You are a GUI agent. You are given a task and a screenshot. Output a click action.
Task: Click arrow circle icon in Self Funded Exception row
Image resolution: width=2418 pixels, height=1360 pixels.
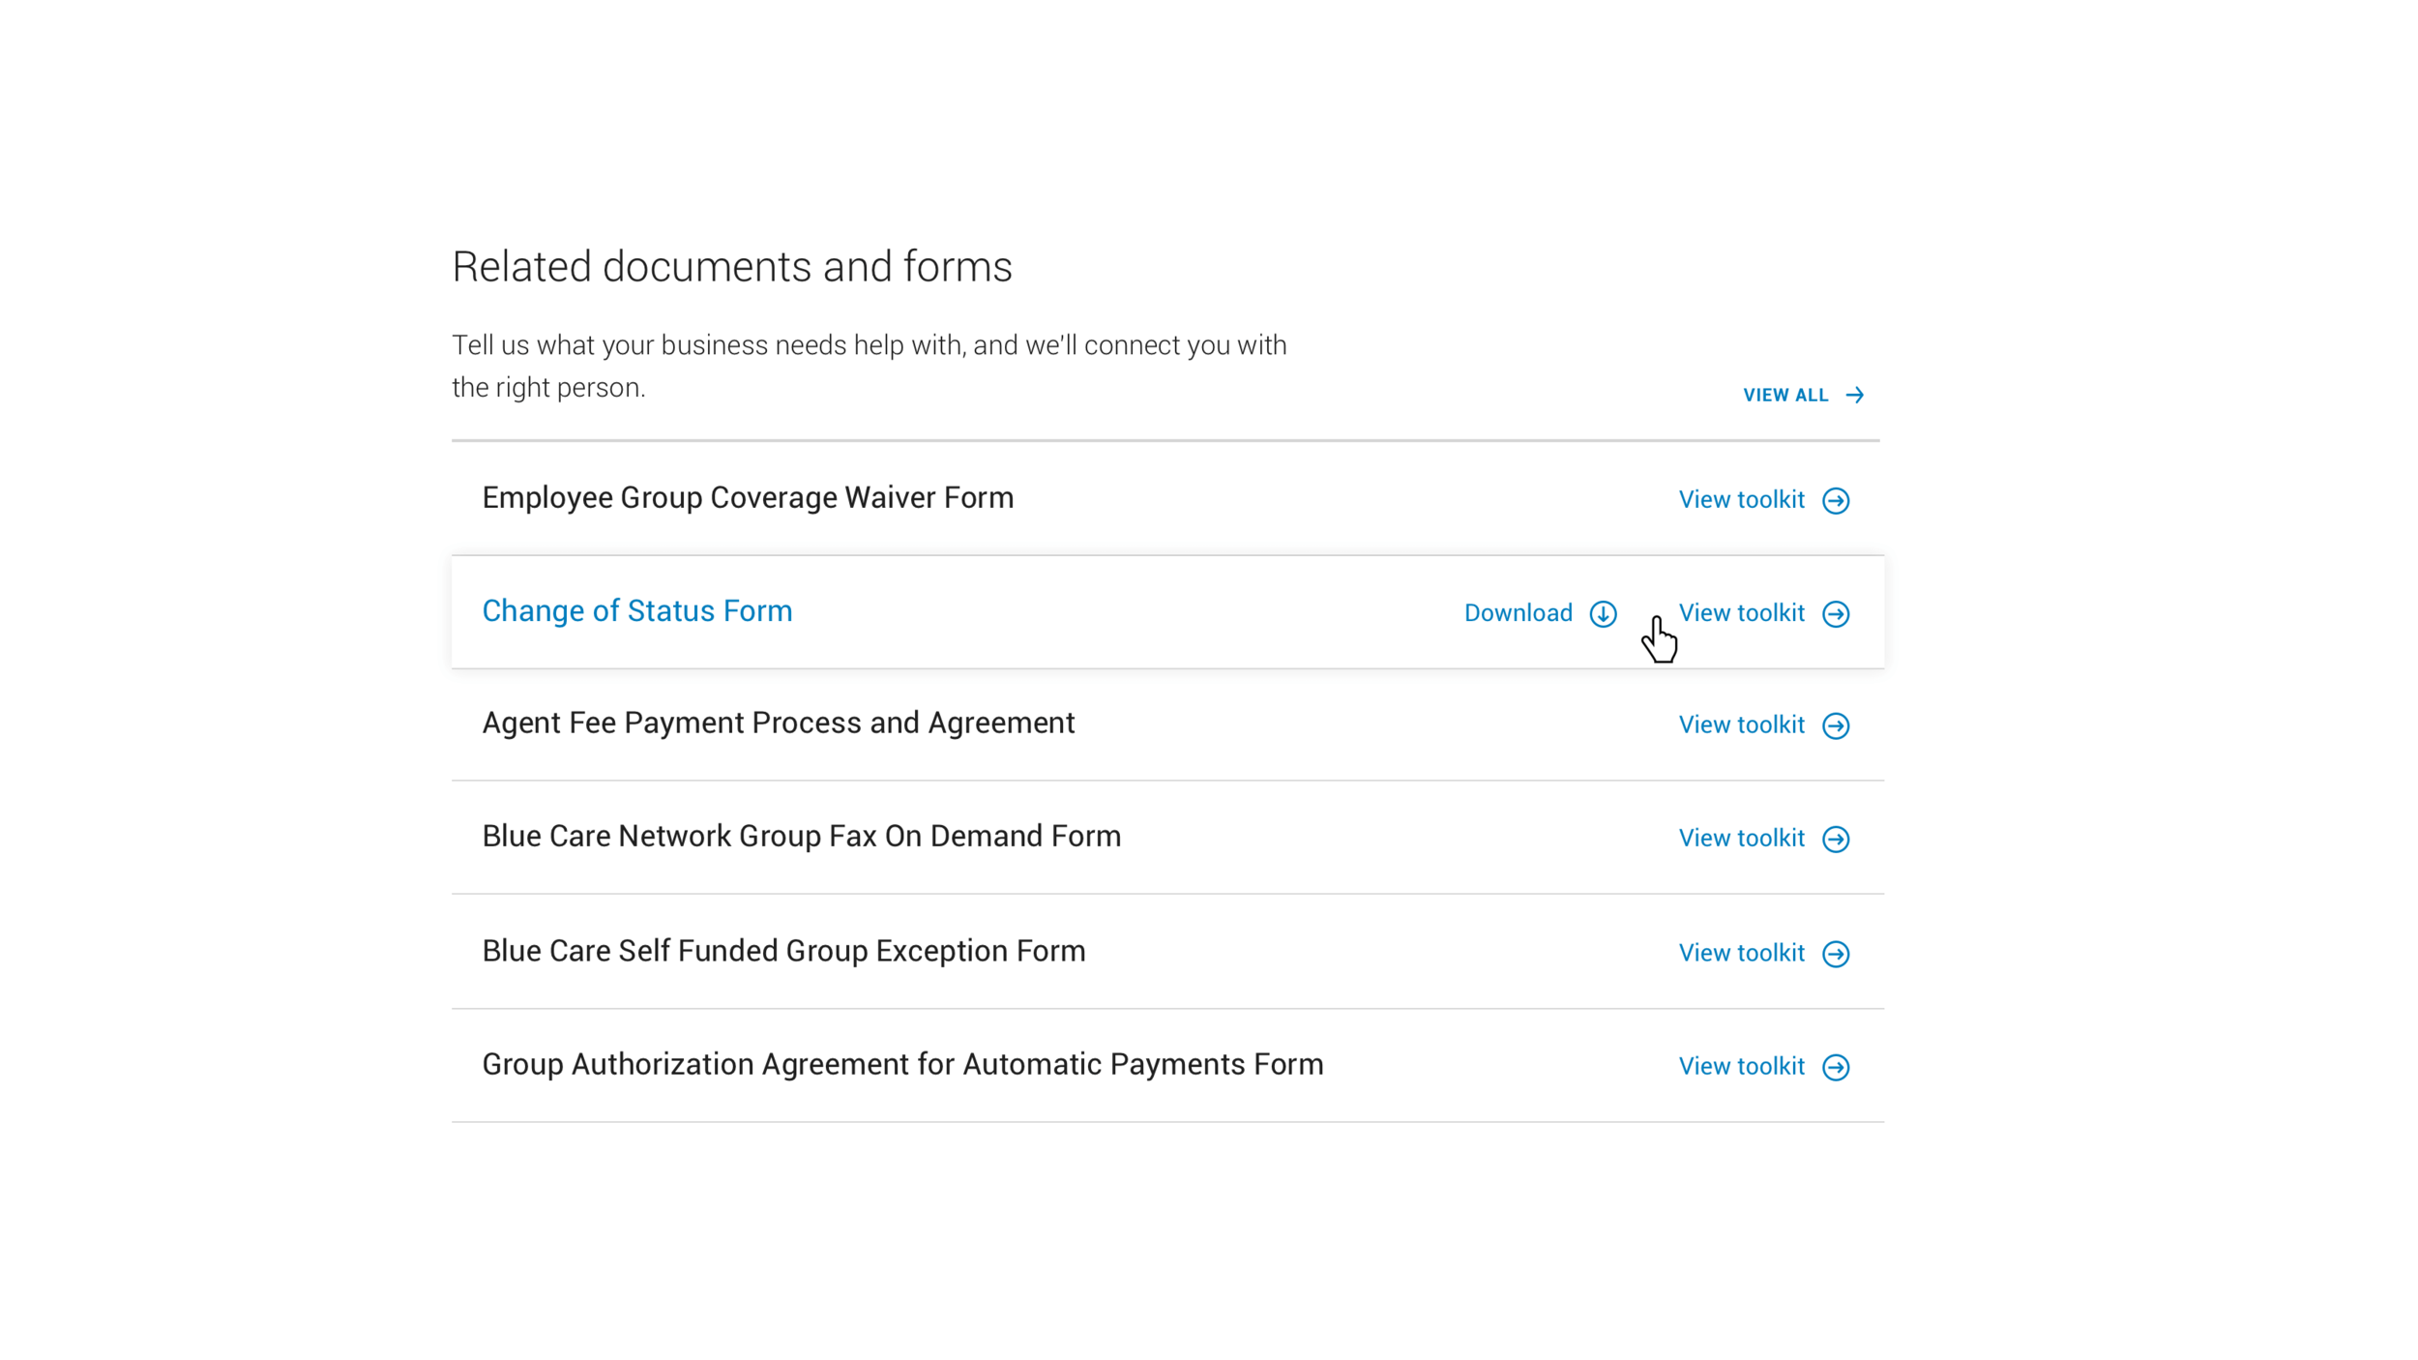coord(1835,954)
